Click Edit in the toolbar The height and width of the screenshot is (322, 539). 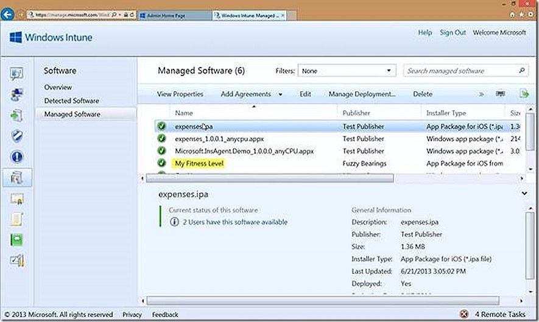(x=305, y=94)
